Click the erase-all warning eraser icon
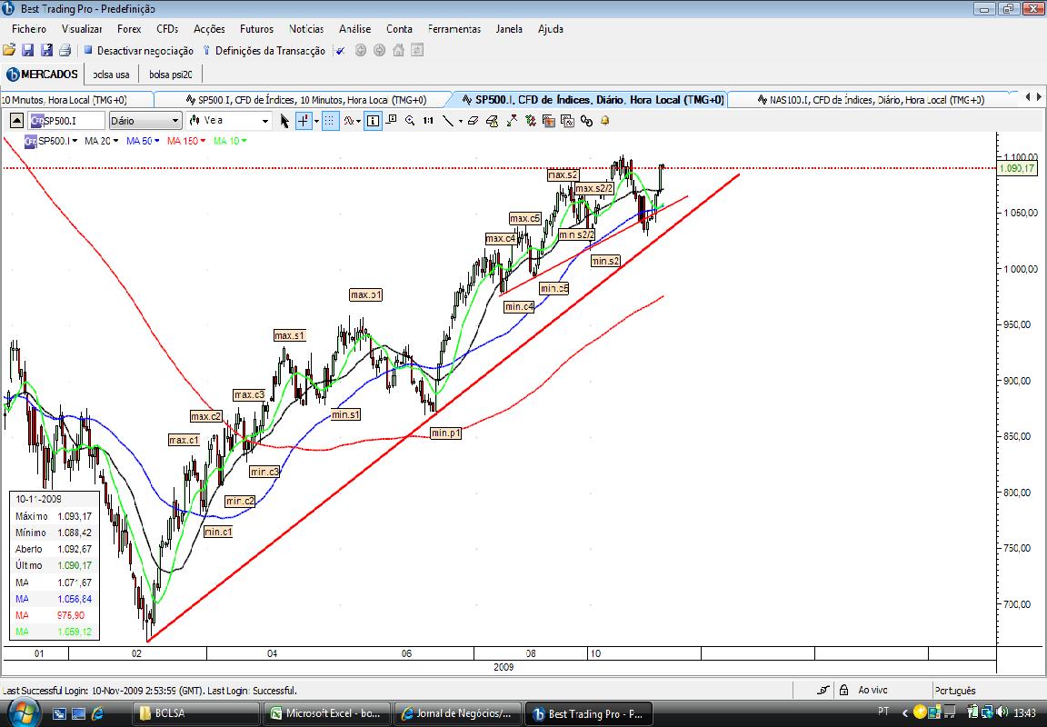Viewport: 1047px width, 727px height. (492, 121)
